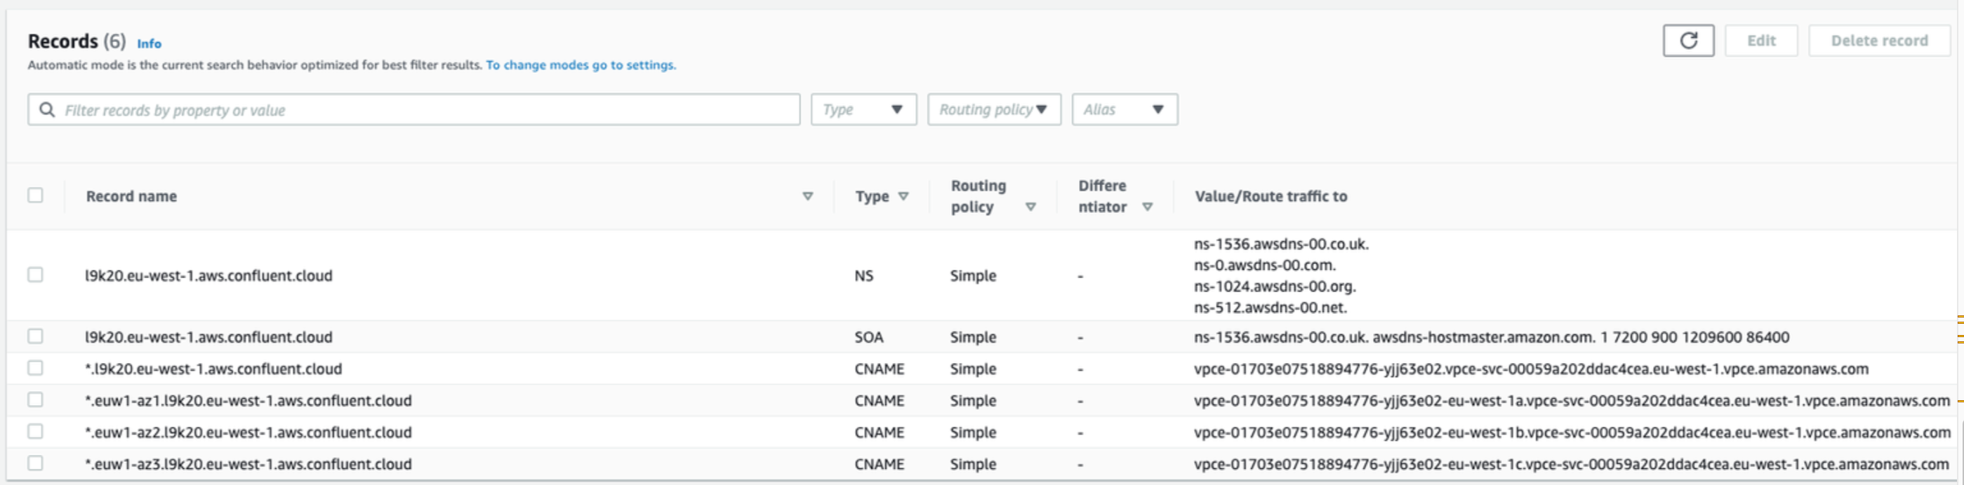
Task: Click the NS type cell
Action: point(864,275)
